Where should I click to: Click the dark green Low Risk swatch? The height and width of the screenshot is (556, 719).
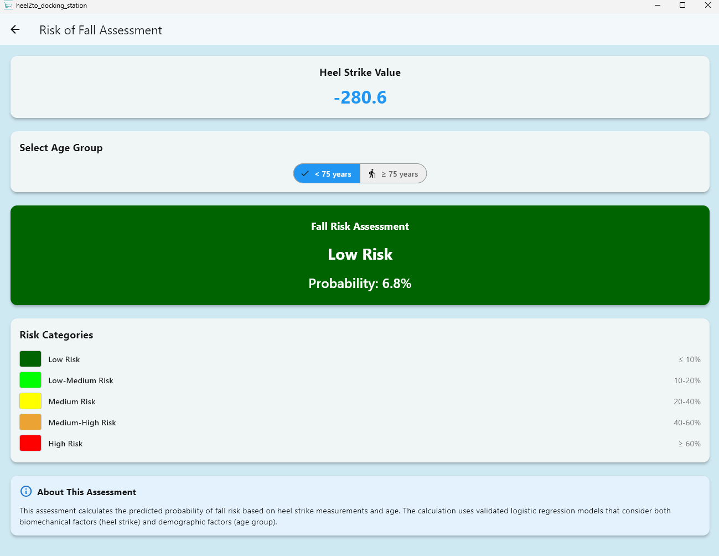[x=30, y=359]
